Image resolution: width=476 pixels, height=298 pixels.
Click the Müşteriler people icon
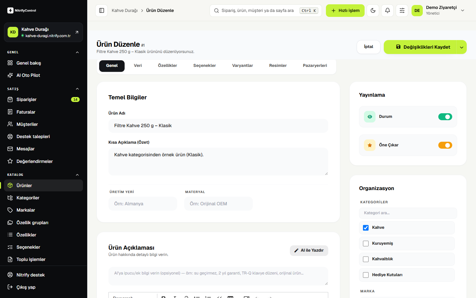(10, 124)
